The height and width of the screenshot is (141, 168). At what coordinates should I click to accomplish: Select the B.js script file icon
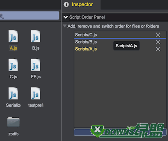point(36,36)
